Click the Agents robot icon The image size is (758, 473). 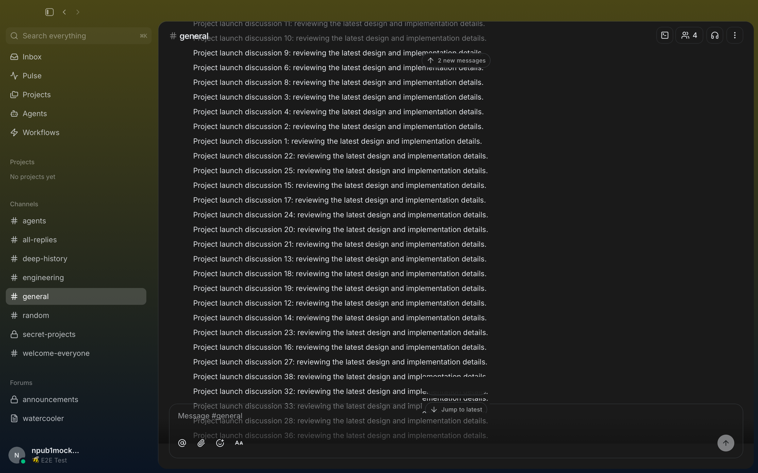(14, 114)
